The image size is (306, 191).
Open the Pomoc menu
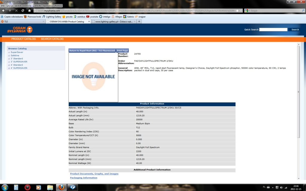(58, 6)
